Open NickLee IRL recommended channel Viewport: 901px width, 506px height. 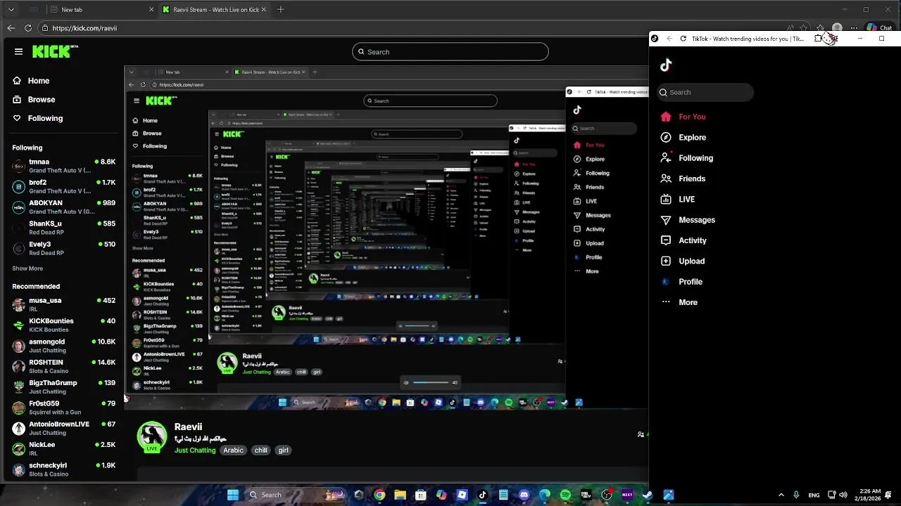click(63, 448)
